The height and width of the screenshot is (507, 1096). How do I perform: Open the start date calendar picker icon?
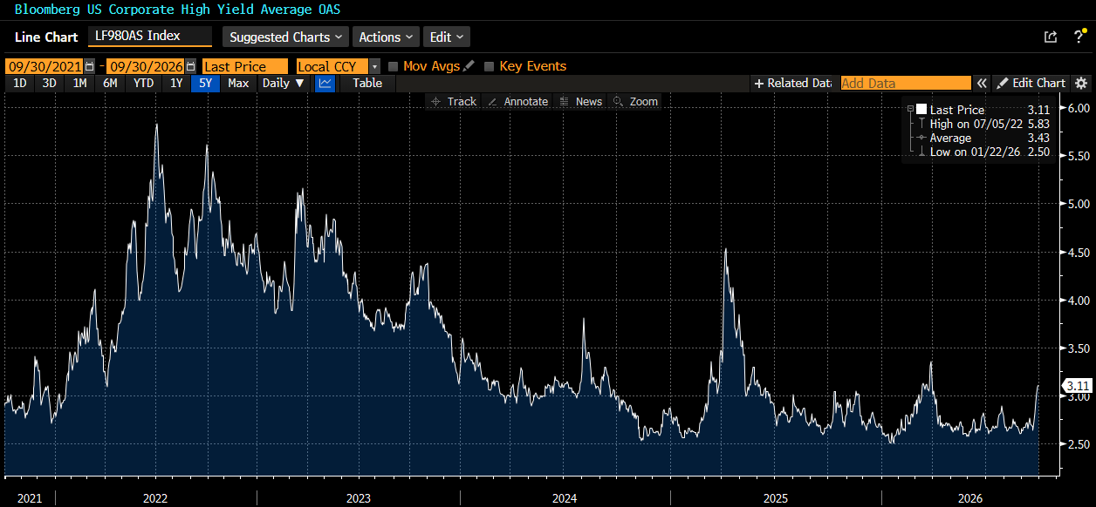click(x=89, y=66)
